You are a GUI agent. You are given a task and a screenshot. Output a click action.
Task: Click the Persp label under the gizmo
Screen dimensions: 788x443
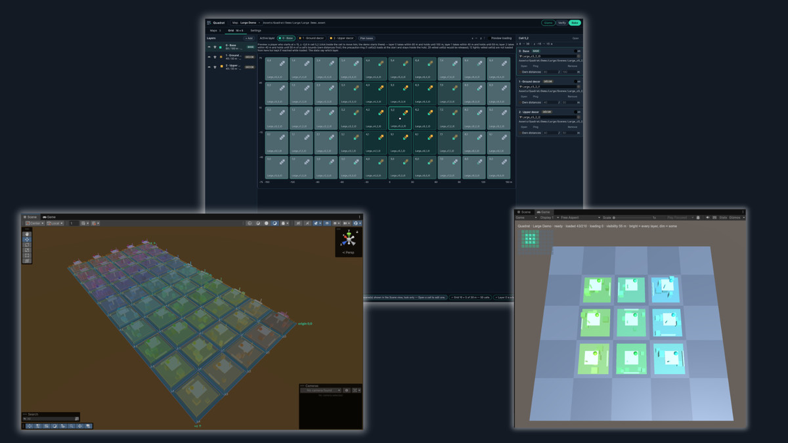tap(349, 252)
